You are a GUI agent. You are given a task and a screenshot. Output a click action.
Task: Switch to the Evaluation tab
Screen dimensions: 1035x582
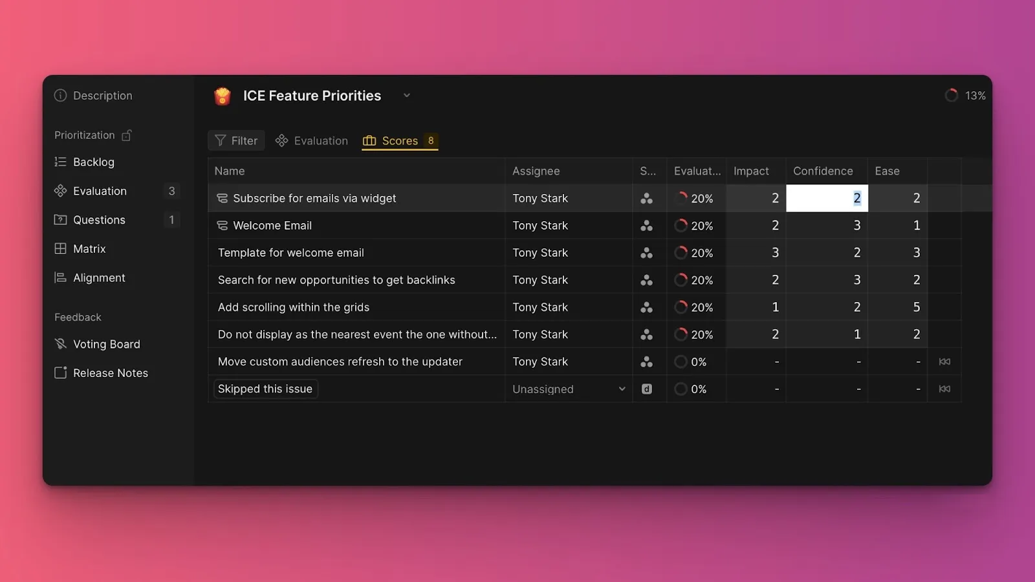[312, 141]
